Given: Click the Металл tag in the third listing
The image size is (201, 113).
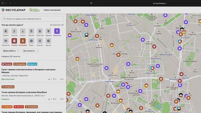Looking at the screenshot, I should coord(19,107).
